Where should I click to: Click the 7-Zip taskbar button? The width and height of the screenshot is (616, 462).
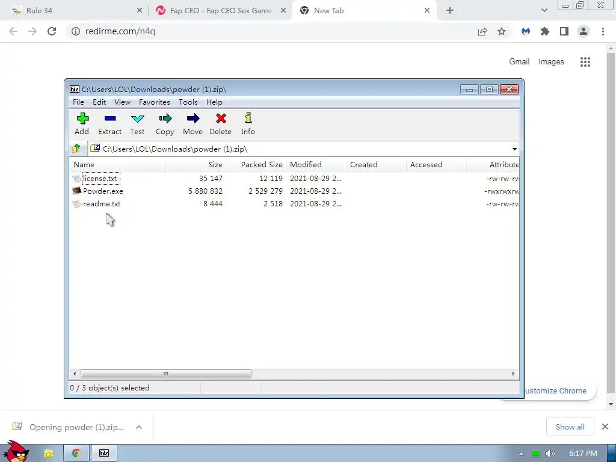click(x=104, y=453)
